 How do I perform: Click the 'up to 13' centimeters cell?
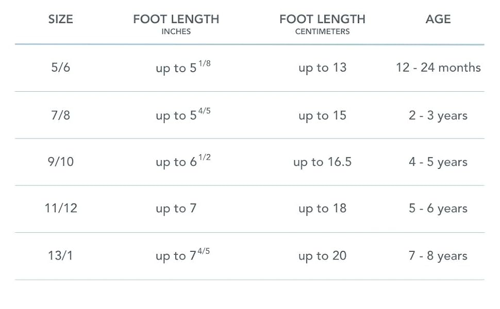322,67
